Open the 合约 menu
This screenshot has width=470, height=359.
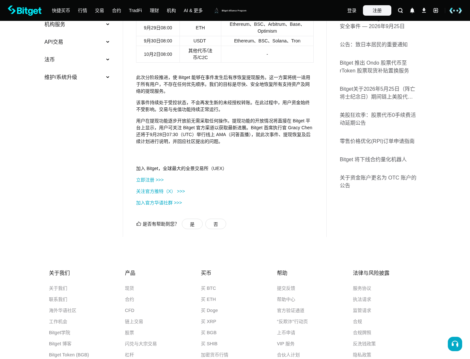pyautogui.click(x=117, y=10)
